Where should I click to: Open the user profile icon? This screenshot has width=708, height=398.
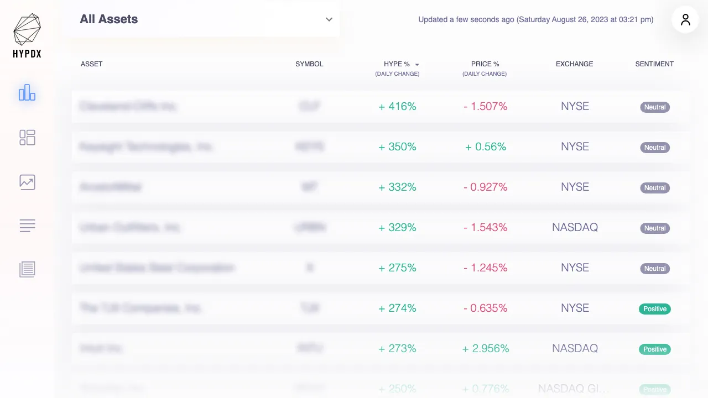tap(685, 20)
